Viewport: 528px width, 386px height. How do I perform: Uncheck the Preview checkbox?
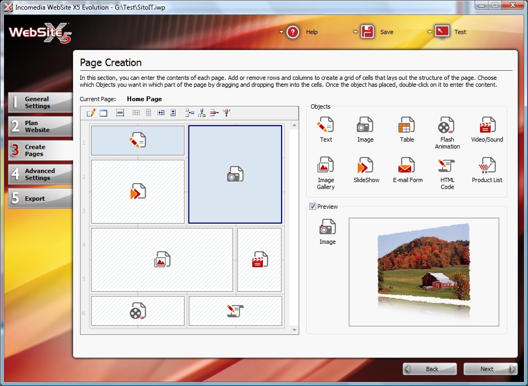click(313, 207)
